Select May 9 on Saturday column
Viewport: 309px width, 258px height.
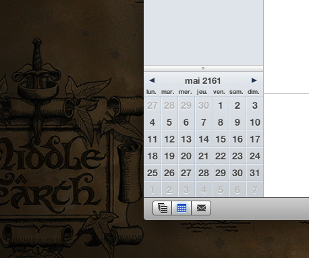pos(237,122)
